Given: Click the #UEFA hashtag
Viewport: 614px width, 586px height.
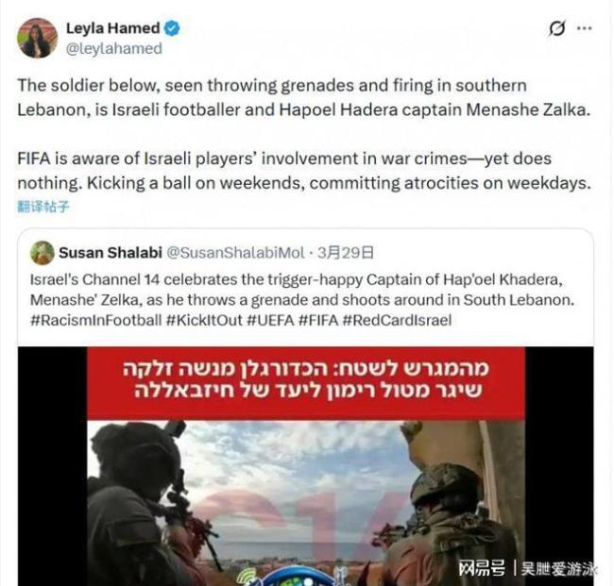Looking at the screenshot, I should [270, 321].
